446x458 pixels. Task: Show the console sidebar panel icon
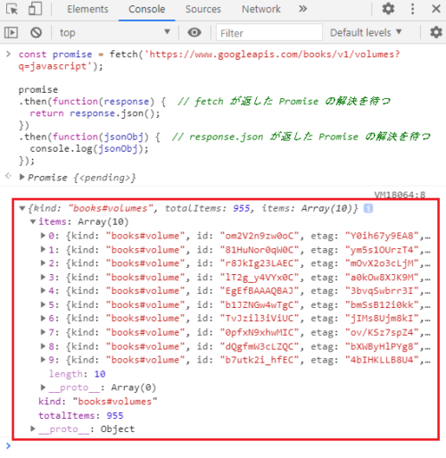(x=11, y=32)
